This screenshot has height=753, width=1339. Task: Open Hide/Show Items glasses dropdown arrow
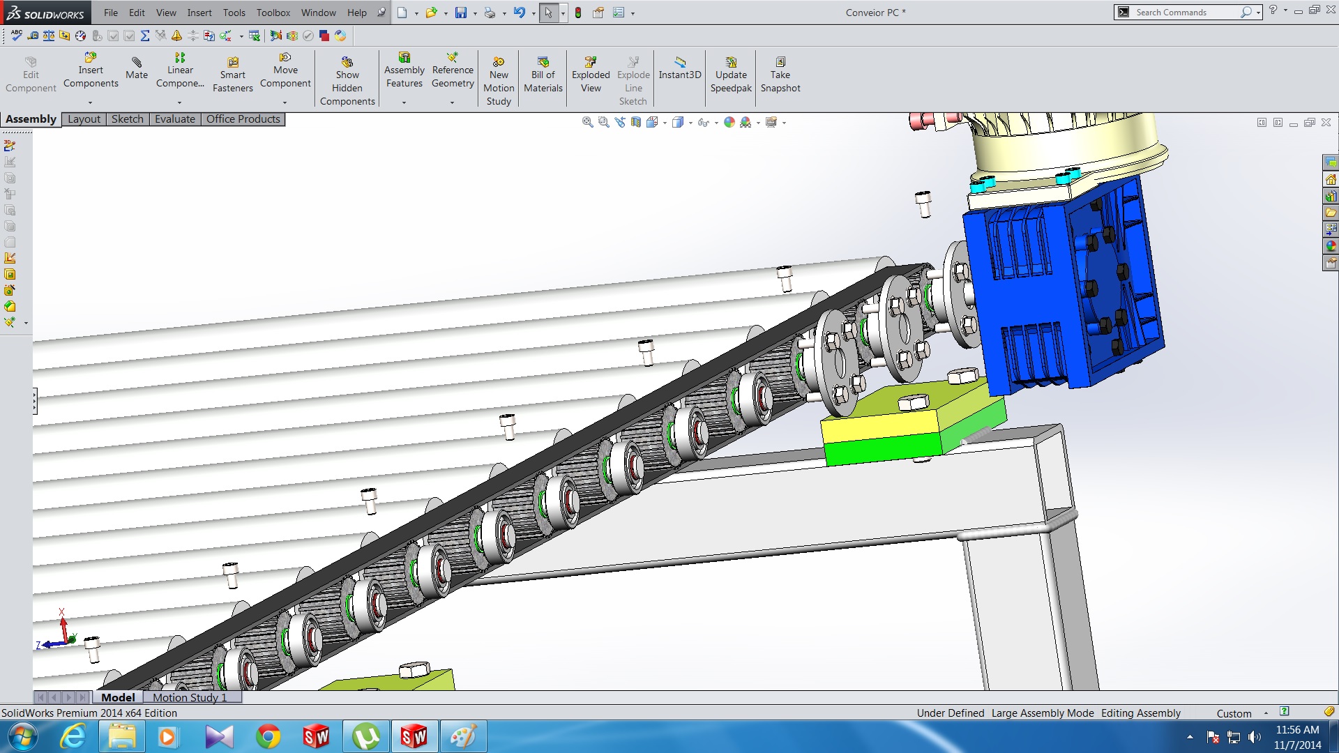click(716, 123)
